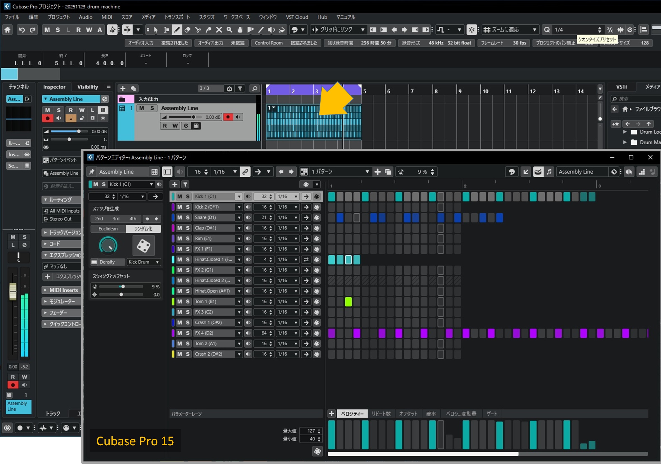
Task: Select the Scissors split tool
Action: 198,30
